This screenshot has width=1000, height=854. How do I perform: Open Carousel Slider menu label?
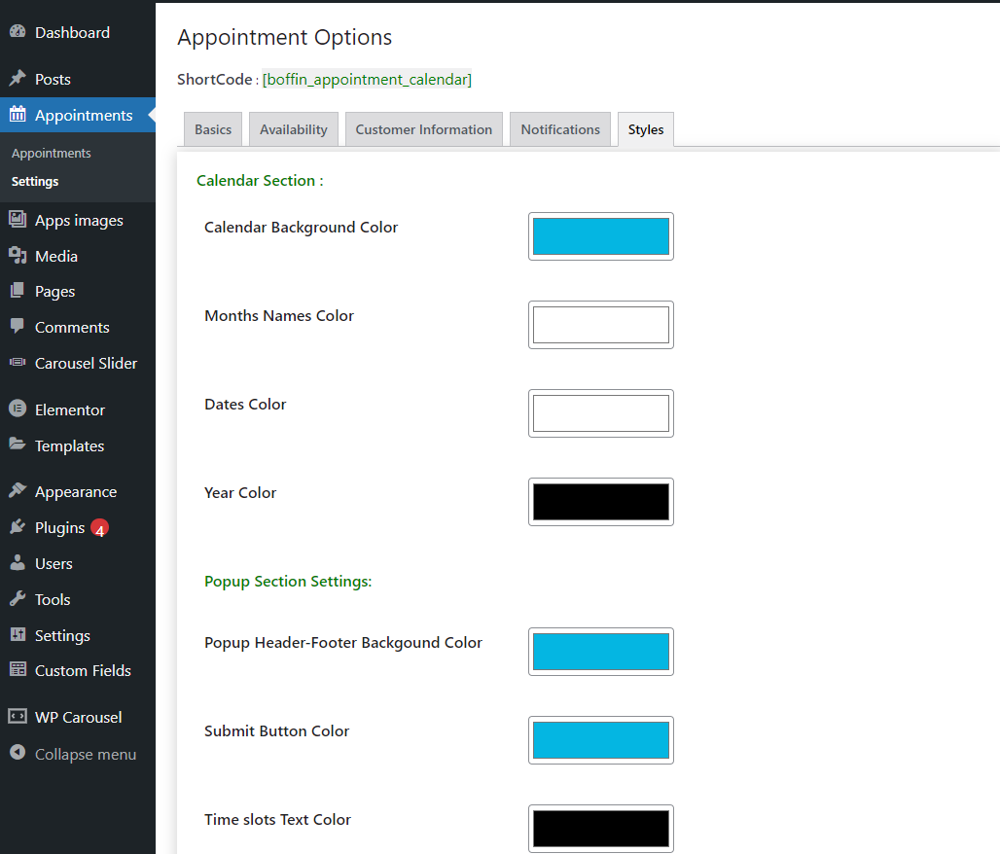tap(87, 363)
